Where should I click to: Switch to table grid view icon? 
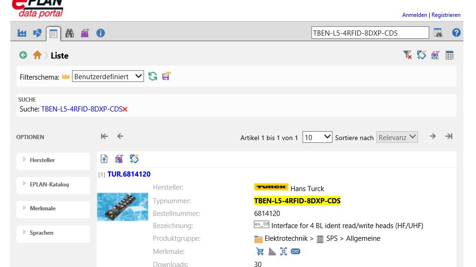pos(449,55)
